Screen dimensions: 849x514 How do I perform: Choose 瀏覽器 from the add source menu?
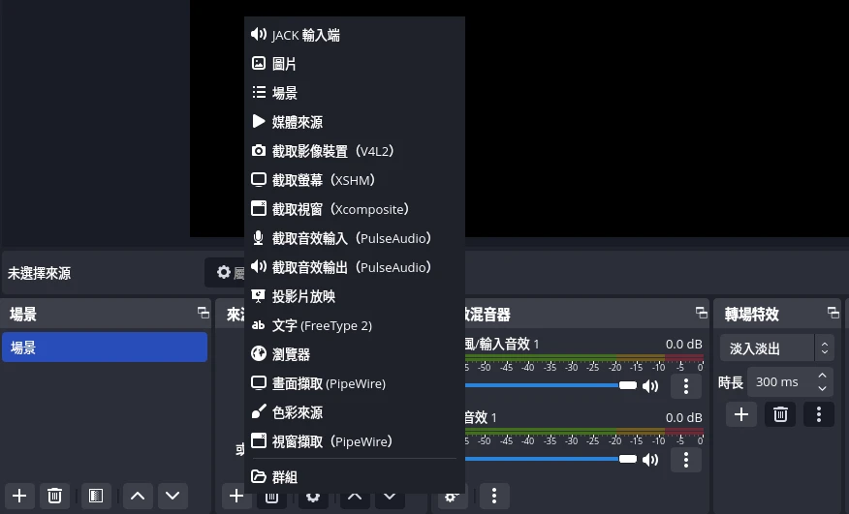[291, 354]
